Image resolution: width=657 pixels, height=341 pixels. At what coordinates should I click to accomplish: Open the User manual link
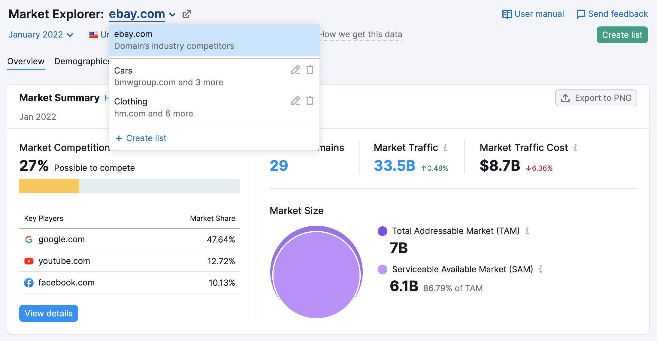tap(533, 14)
